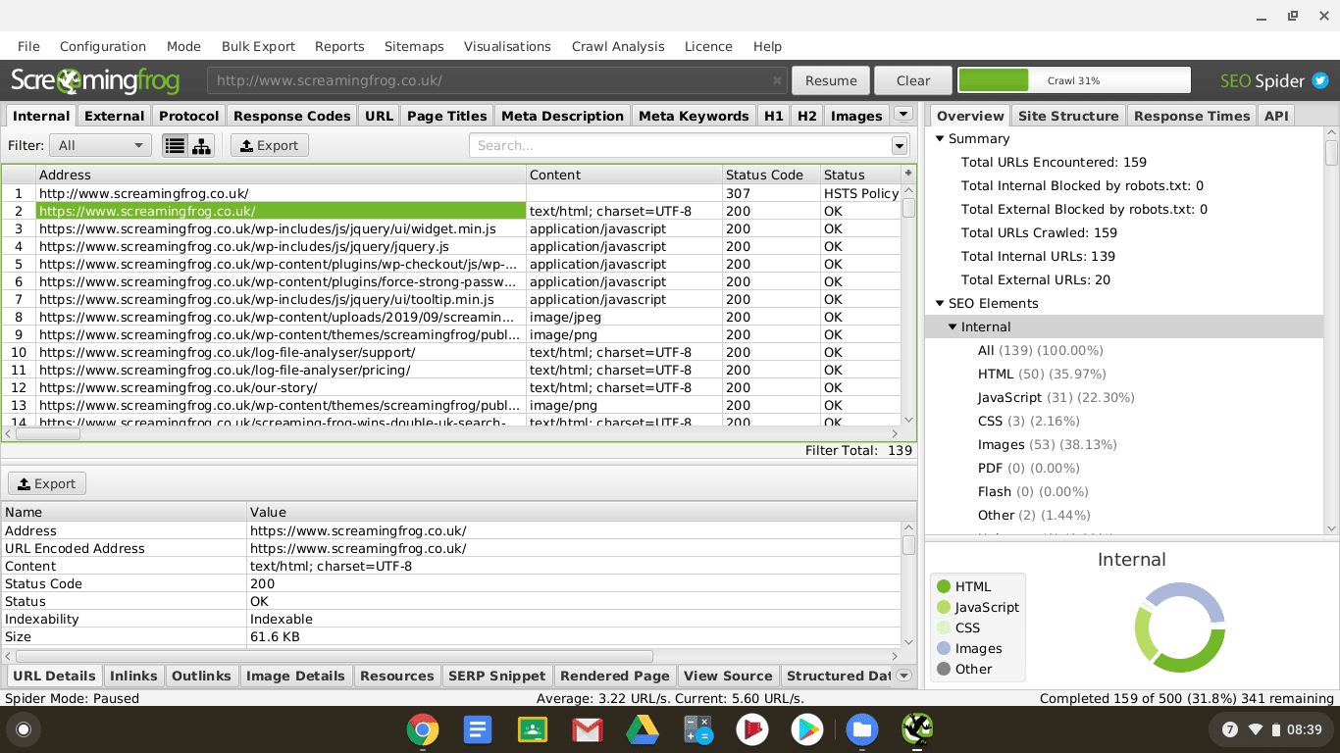
Task: Collapse the Summary section
Action: [x=940, y=138]
